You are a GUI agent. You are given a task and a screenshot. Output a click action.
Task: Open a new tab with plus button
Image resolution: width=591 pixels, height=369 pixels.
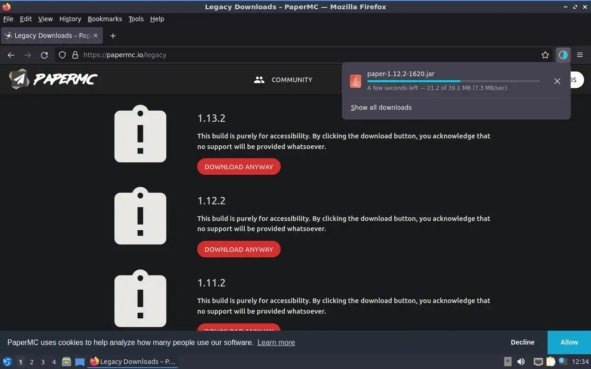[x=113, y=36]
